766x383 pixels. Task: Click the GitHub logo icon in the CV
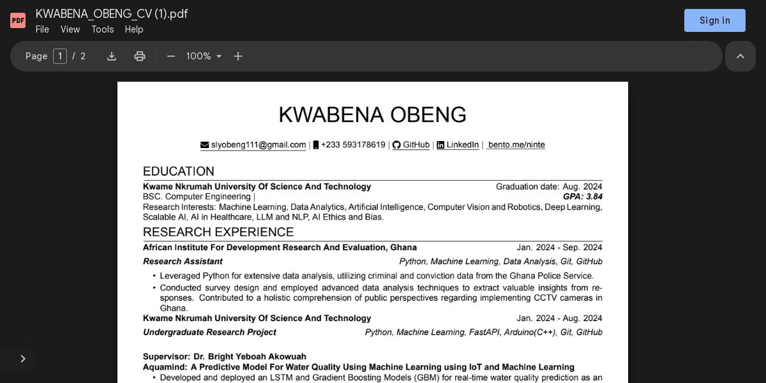click(396, 145)
